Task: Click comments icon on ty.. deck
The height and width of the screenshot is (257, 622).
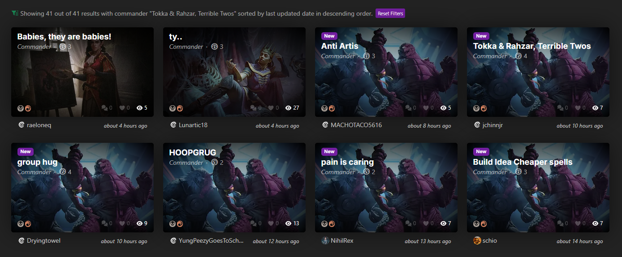Action: click(x=257, y=108)
